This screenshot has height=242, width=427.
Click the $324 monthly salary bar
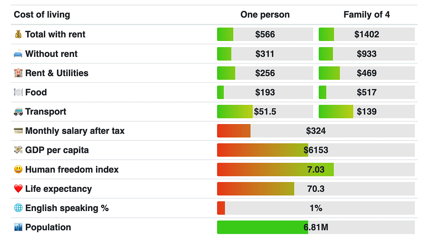pos(316,131)
